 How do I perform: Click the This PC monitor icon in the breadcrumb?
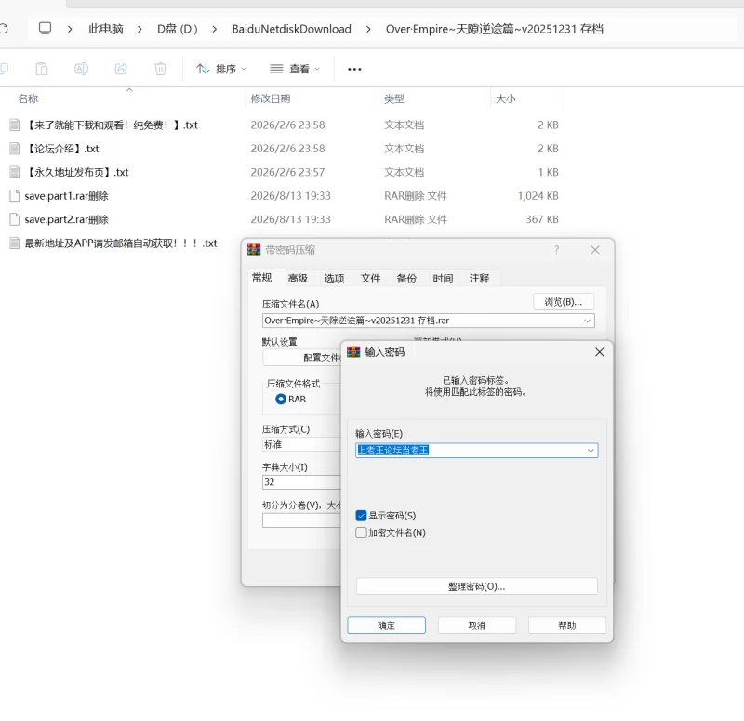[x=45, y=29]
